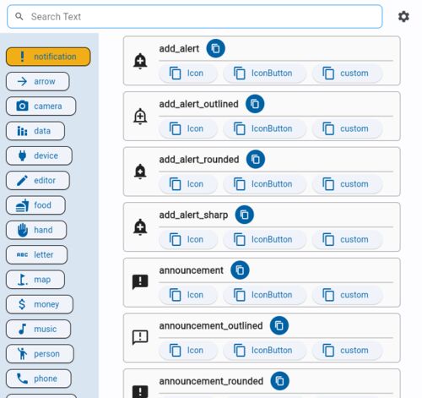The height and width of the screenshot is (398, 422).
Task: Choose the map category chip
Action: [x=35, y=280]
